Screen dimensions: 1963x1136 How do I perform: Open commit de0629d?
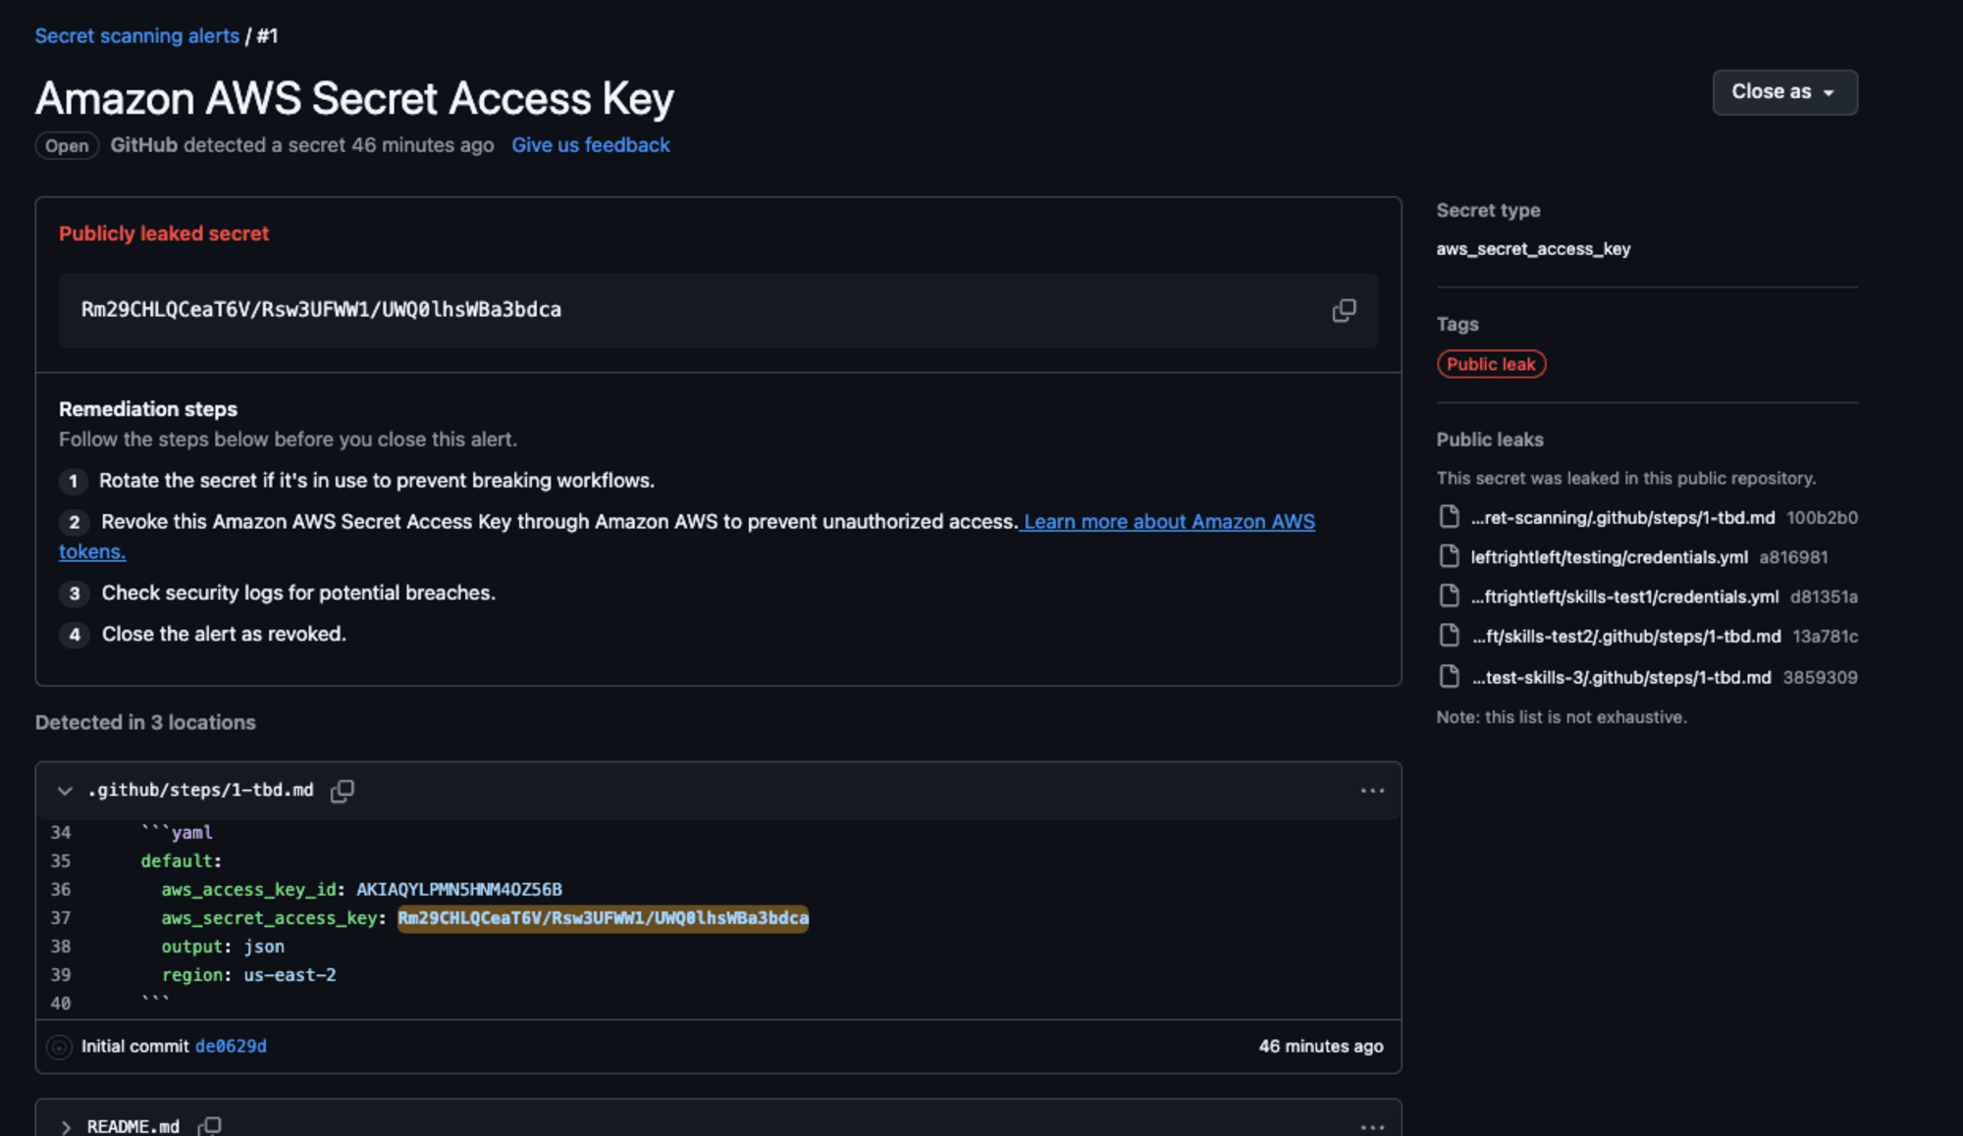231,1047
